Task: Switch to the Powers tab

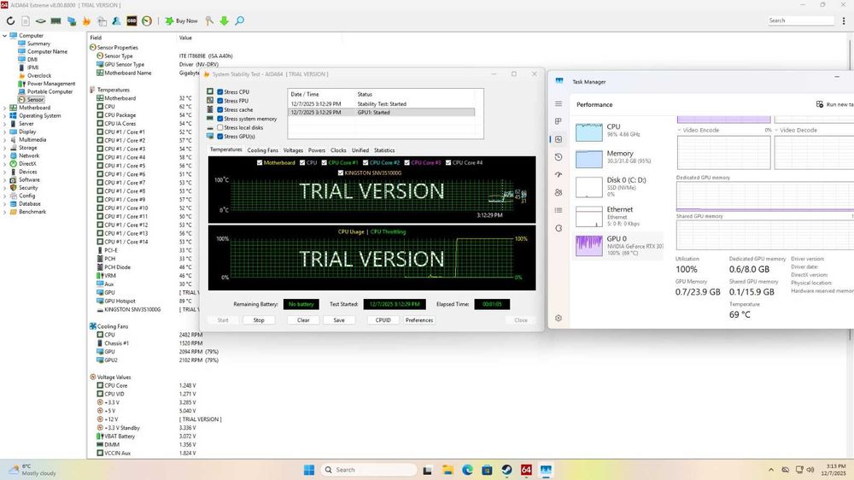Action: click(317, 150)
